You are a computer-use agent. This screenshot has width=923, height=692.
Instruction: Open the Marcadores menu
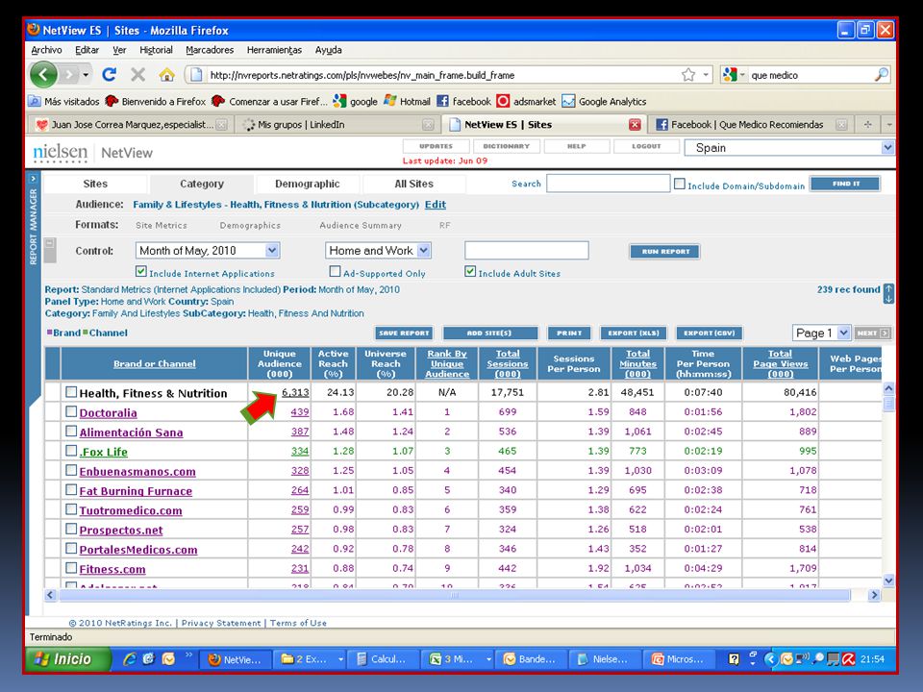coord(210,50)
